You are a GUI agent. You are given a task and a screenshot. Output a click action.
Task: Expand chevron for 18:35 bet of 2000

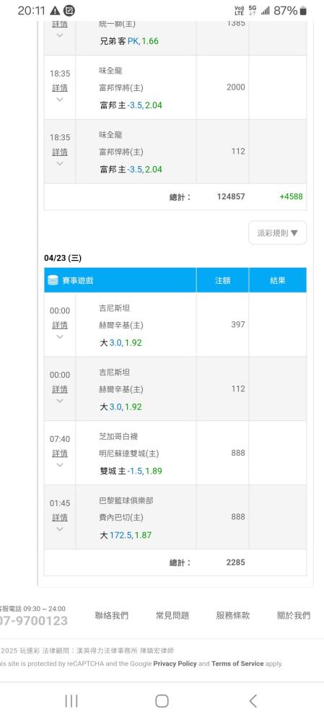tap(59, 100)
